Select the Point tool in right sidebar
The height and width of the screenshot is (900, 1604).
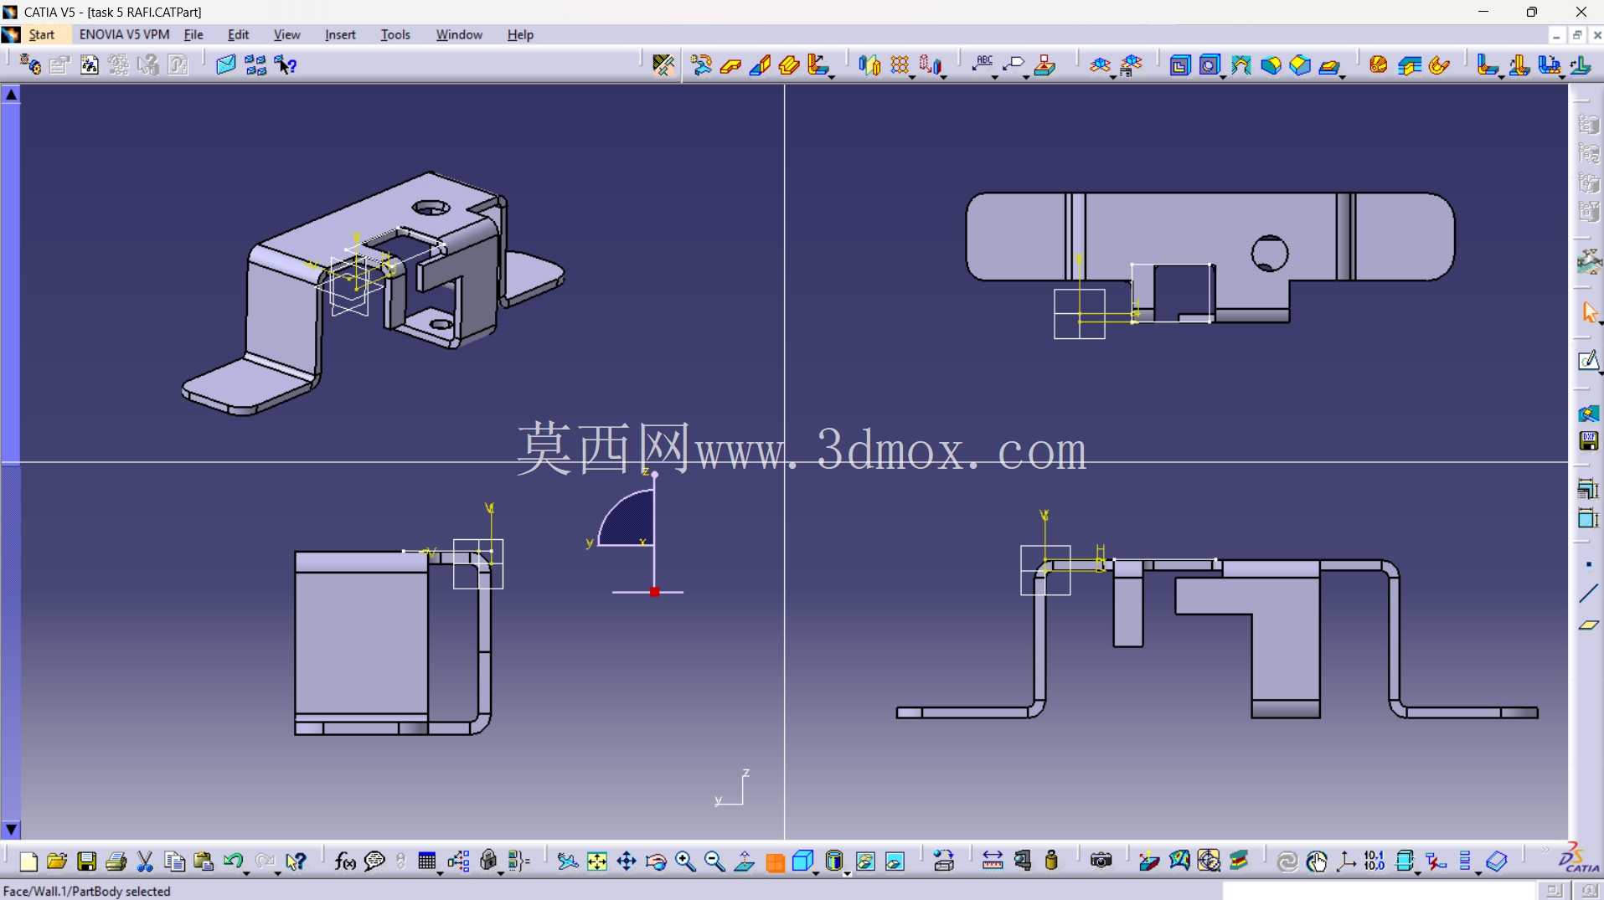coord(1588,565)
